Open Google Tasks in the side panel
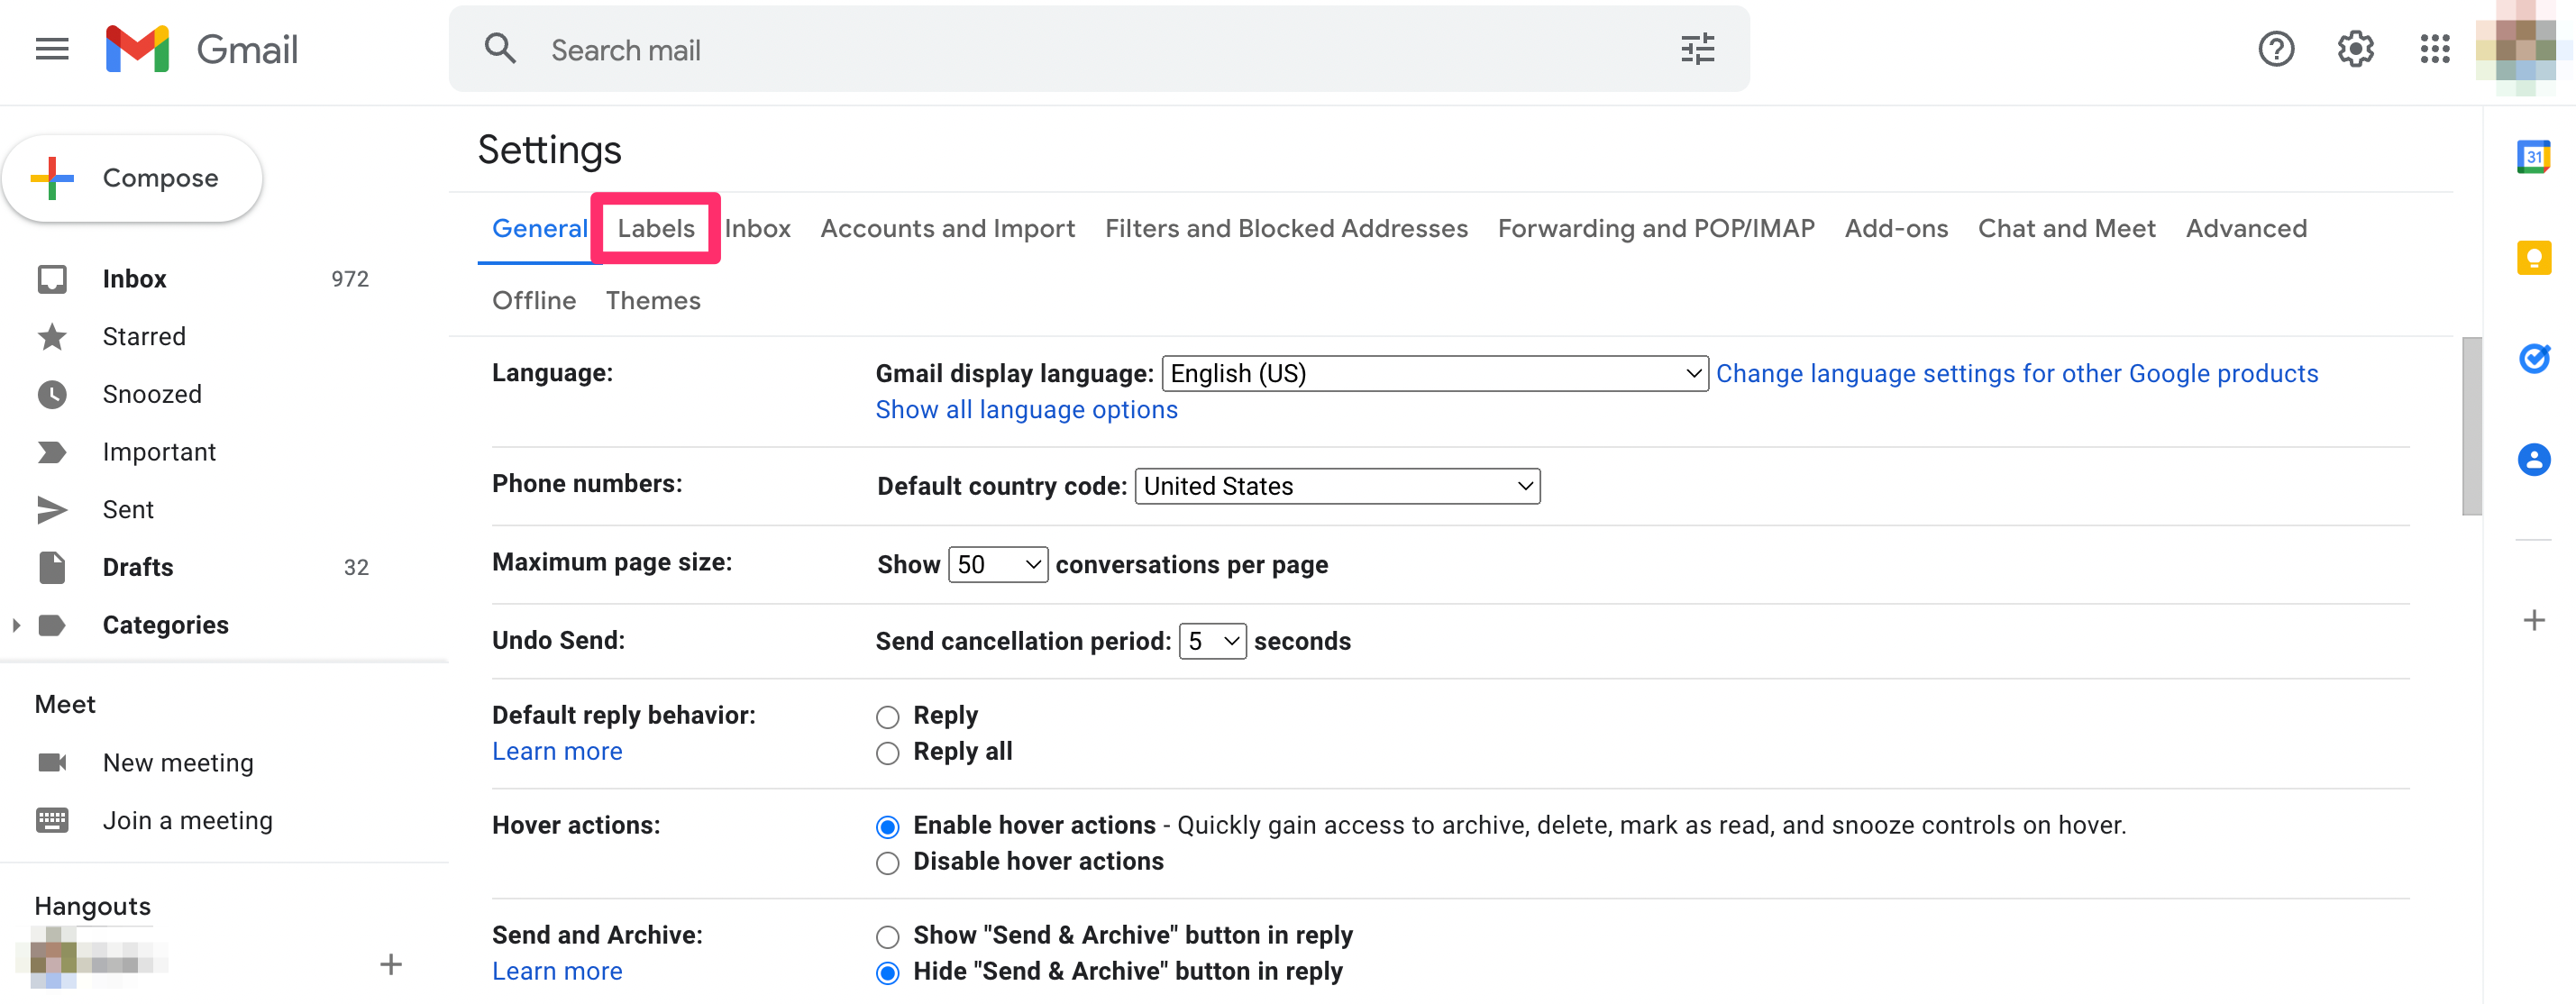 tap(2534, 358)
